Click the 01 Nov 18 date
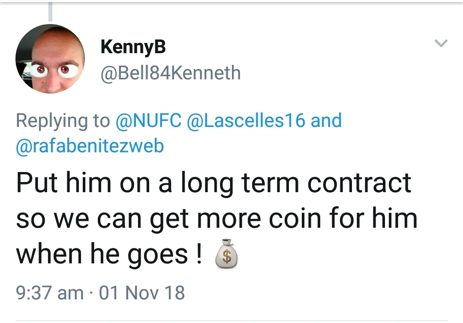This screenshot has height=323, width=463. coord(142,293)
